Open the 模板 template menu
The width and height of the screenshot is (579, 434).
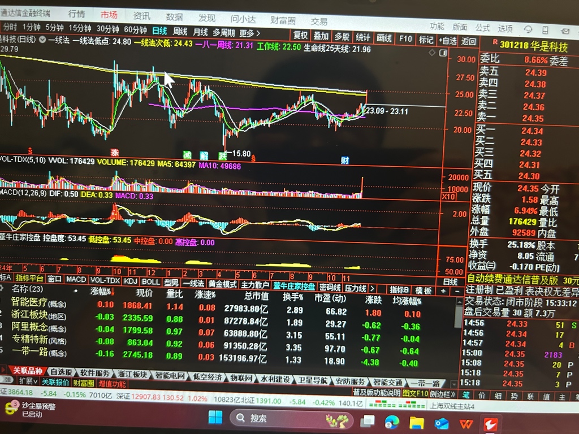423,290
